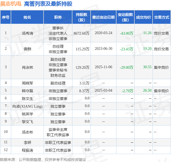Click the name 汤志彬
This screenshot has width=171, height=162.
point(27,132)
